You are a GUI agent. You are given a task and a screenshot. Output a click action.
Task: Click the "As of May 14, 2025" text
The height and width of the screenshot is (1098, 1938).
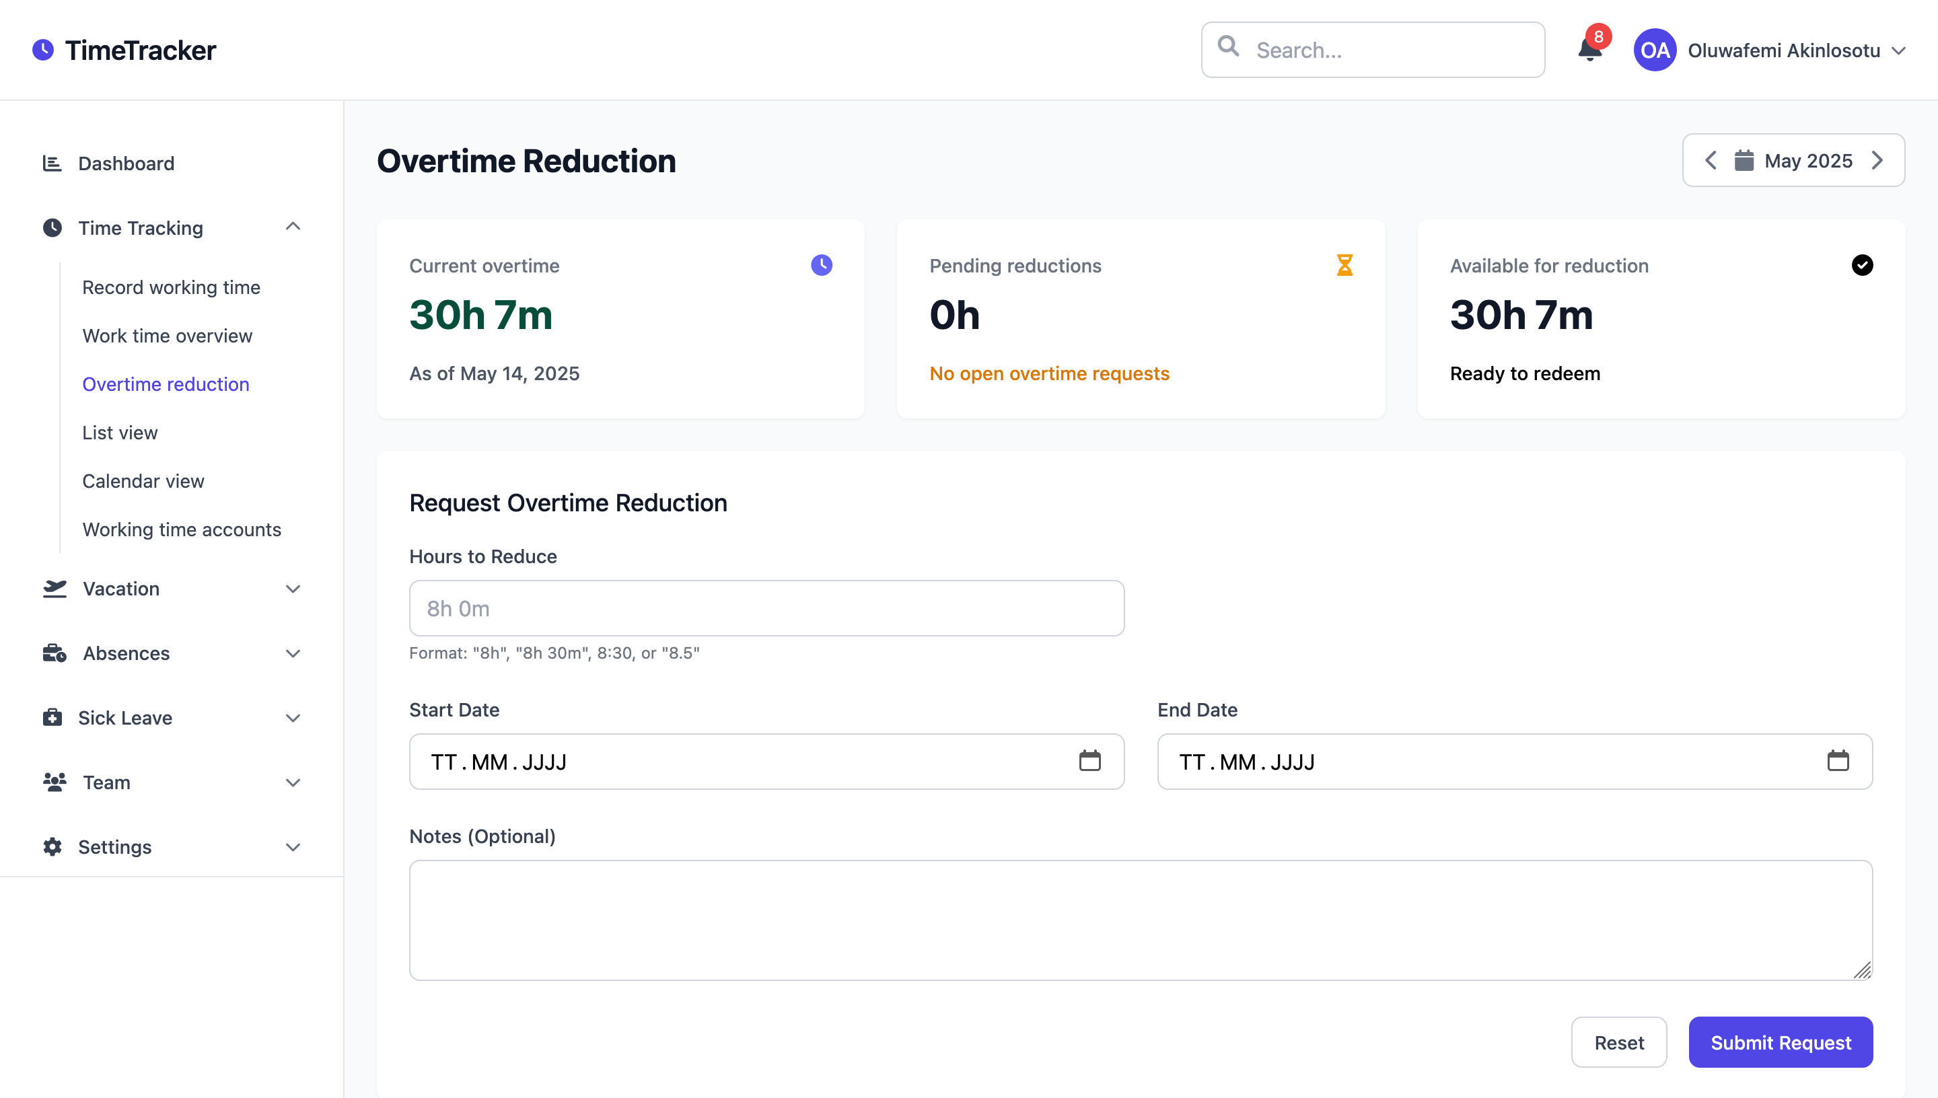pos(494,373)
